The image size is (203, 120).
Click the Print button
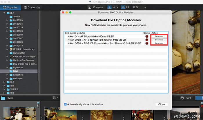[188, 98]
